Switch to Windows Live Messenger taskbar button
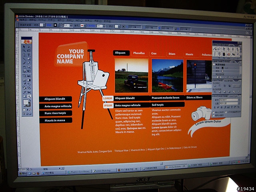 click(78, 172)
